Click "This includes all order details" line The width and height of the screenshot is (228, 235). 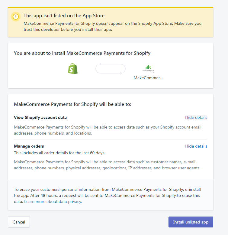(59, 153)
